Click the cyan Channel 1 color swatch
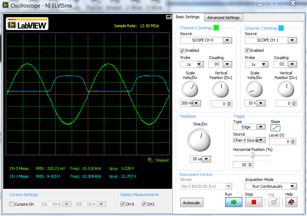 281,28
